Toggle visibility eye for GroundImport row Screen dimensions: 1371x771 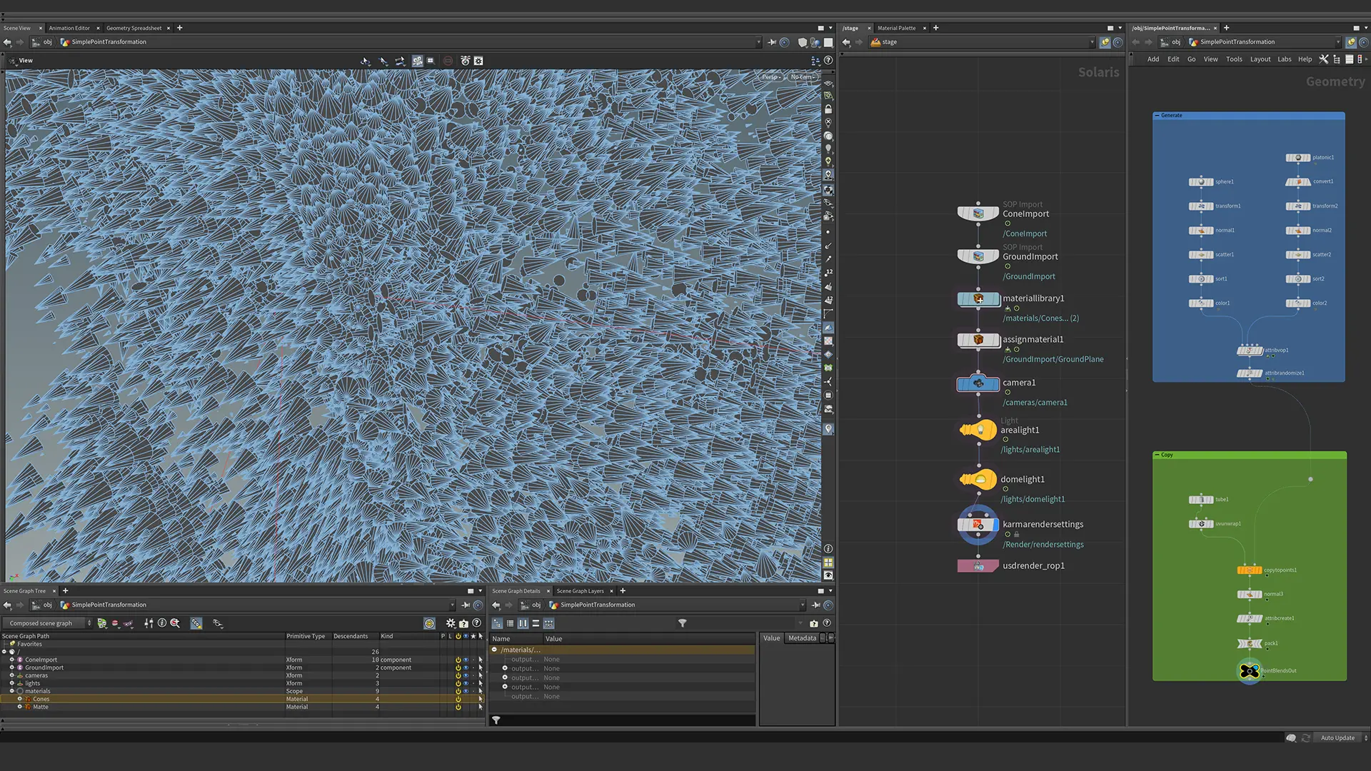click(x=466, y=667)
